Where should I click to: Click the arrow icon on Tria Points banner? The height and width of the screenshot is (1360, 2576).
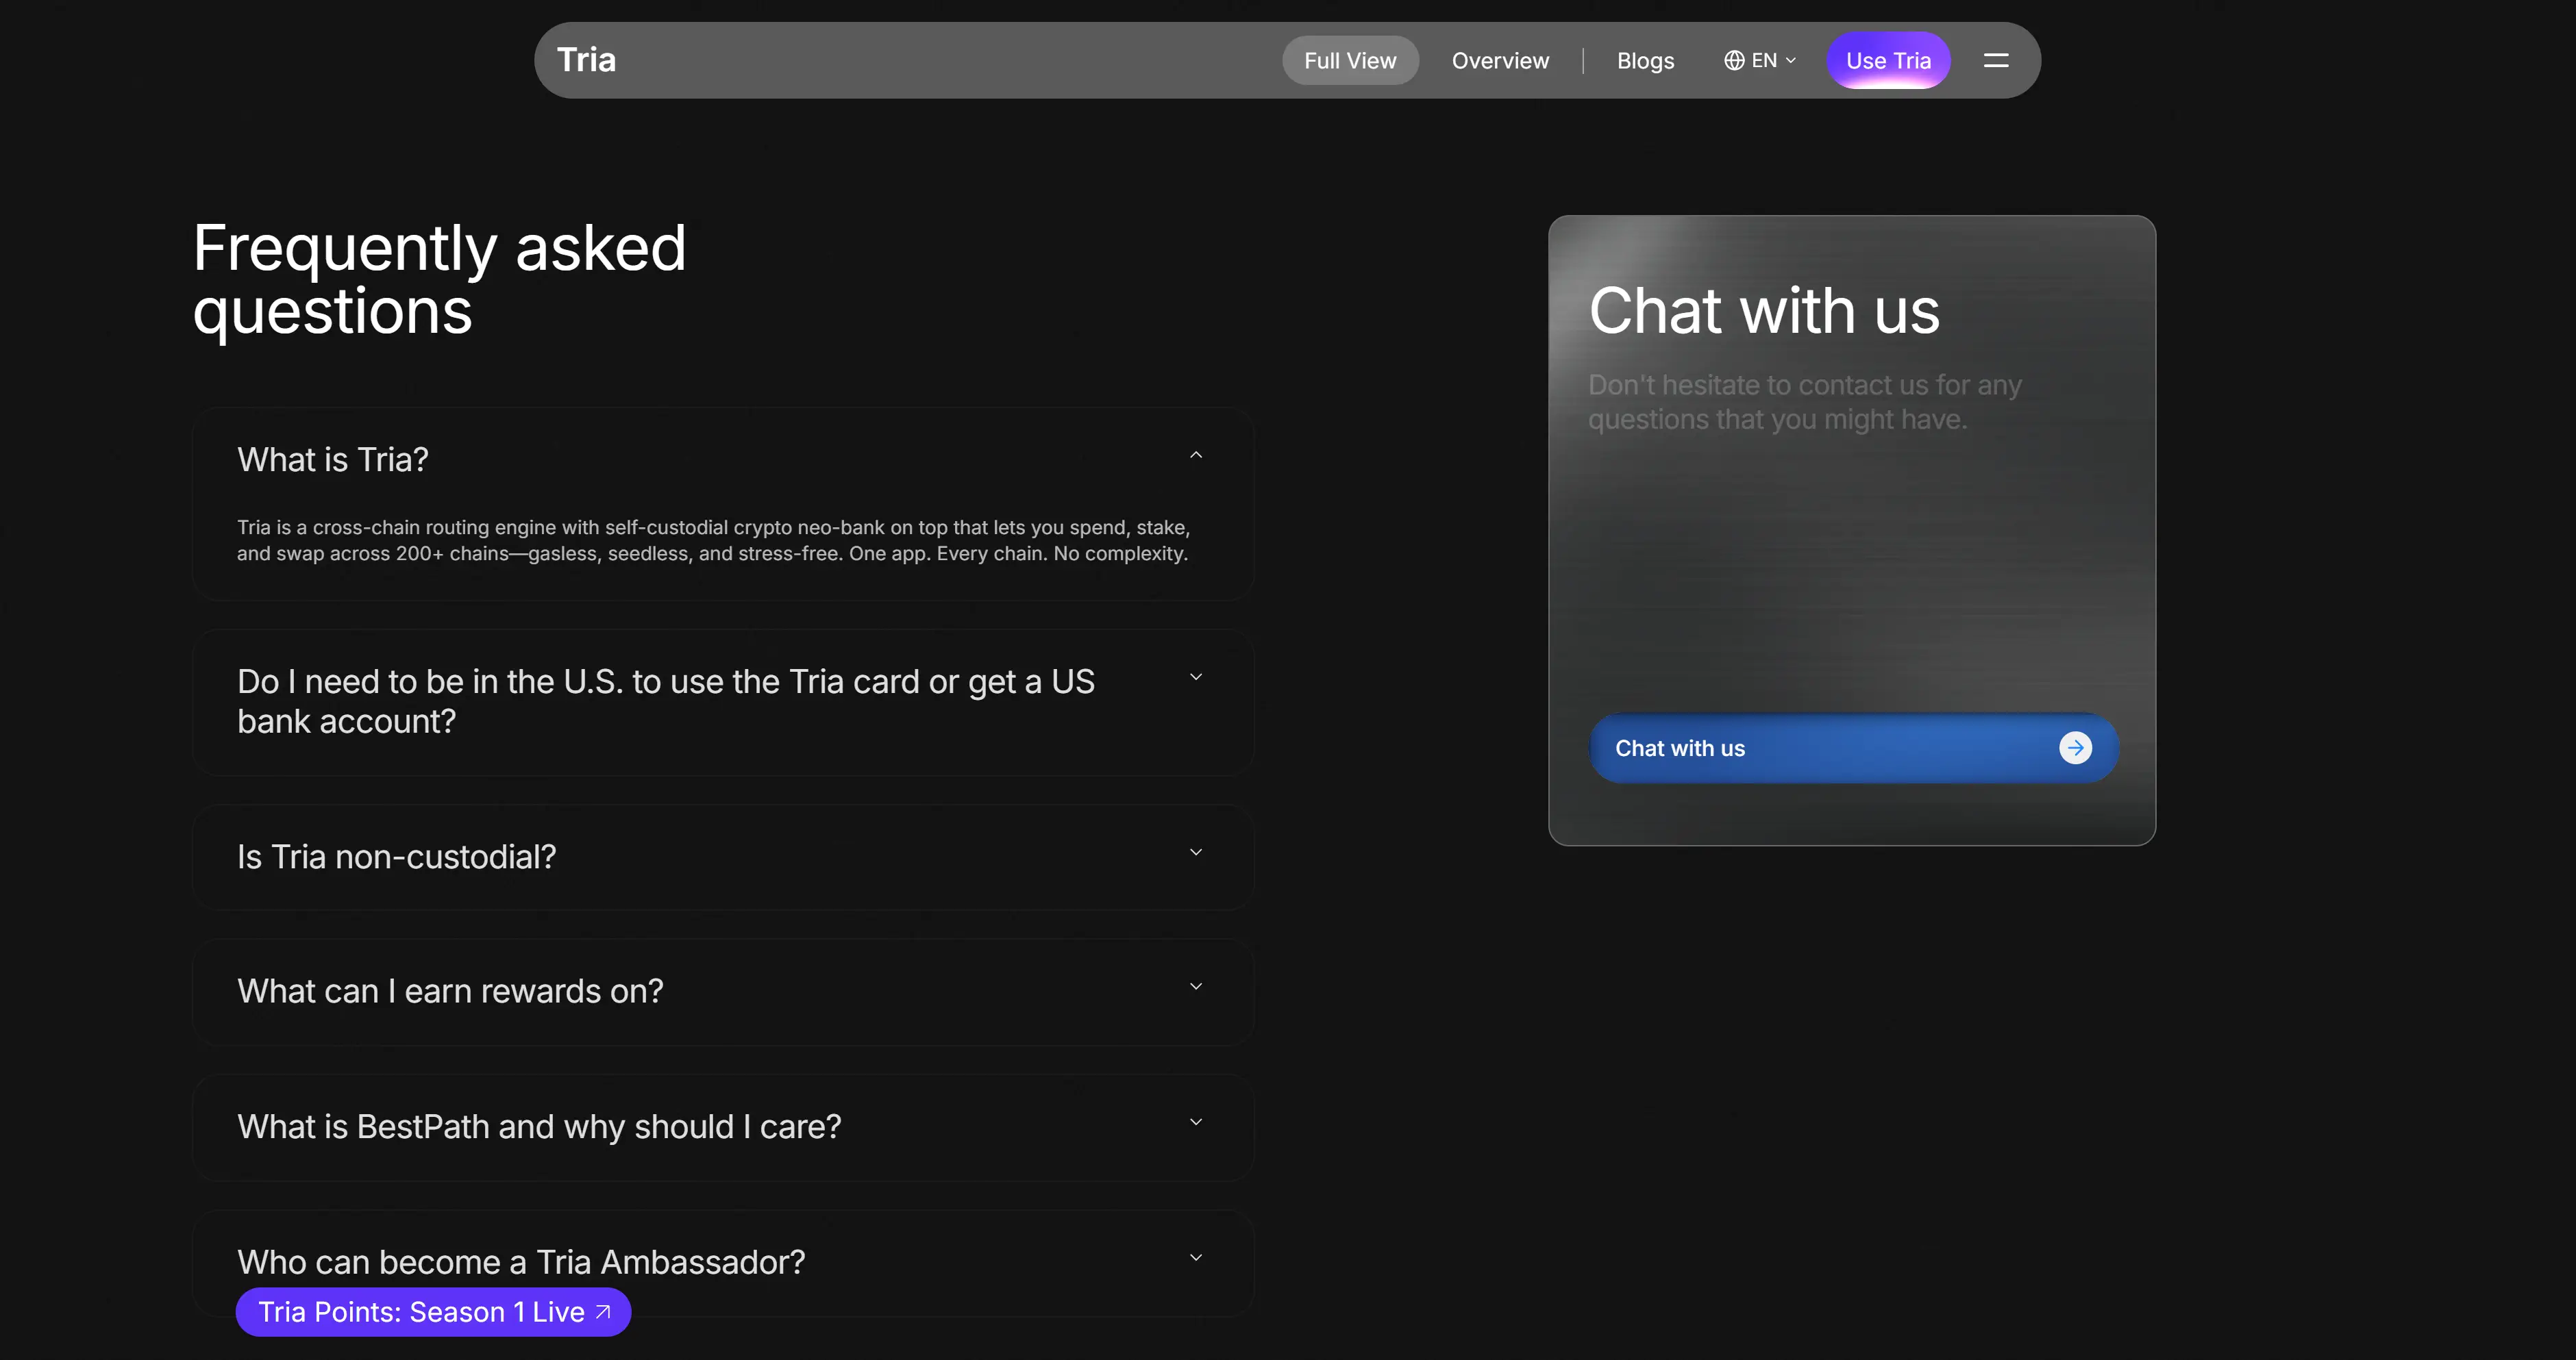603,1312
